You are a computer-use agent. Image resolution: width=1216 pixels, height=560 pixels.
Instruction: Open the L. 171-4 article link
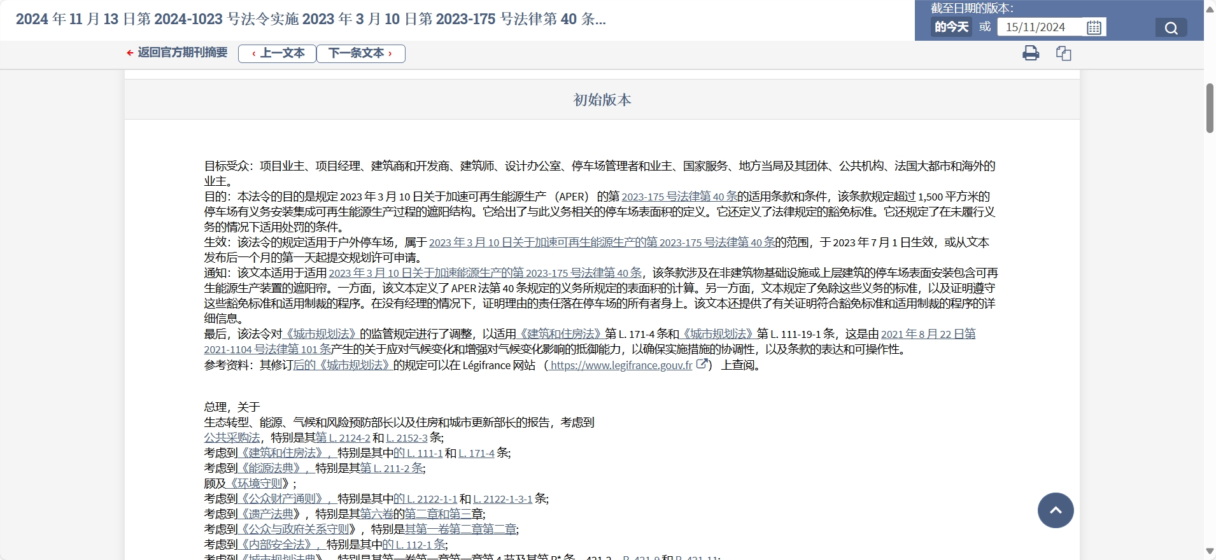(476, 453)
